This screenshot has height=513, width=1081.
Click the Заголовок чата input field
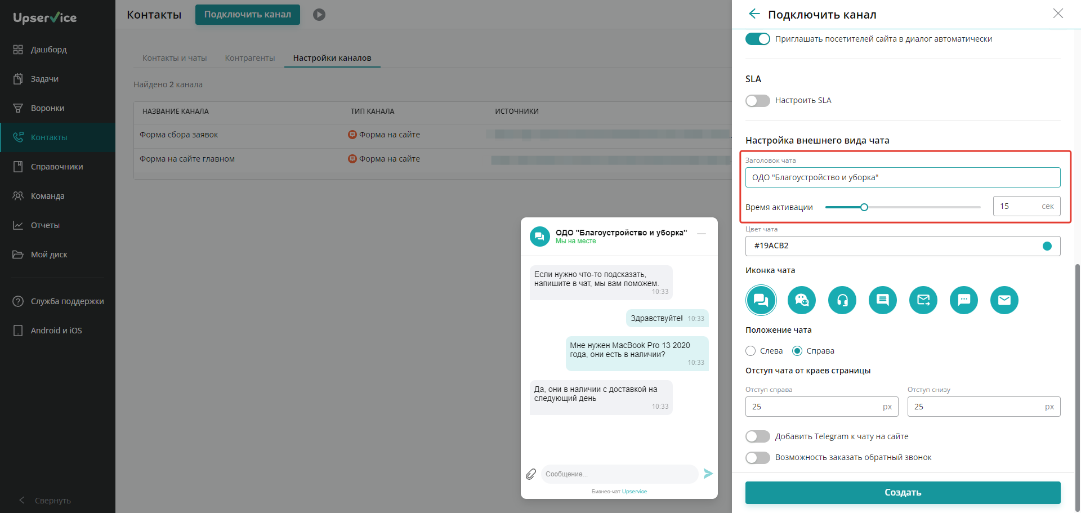tap(903, 177)
